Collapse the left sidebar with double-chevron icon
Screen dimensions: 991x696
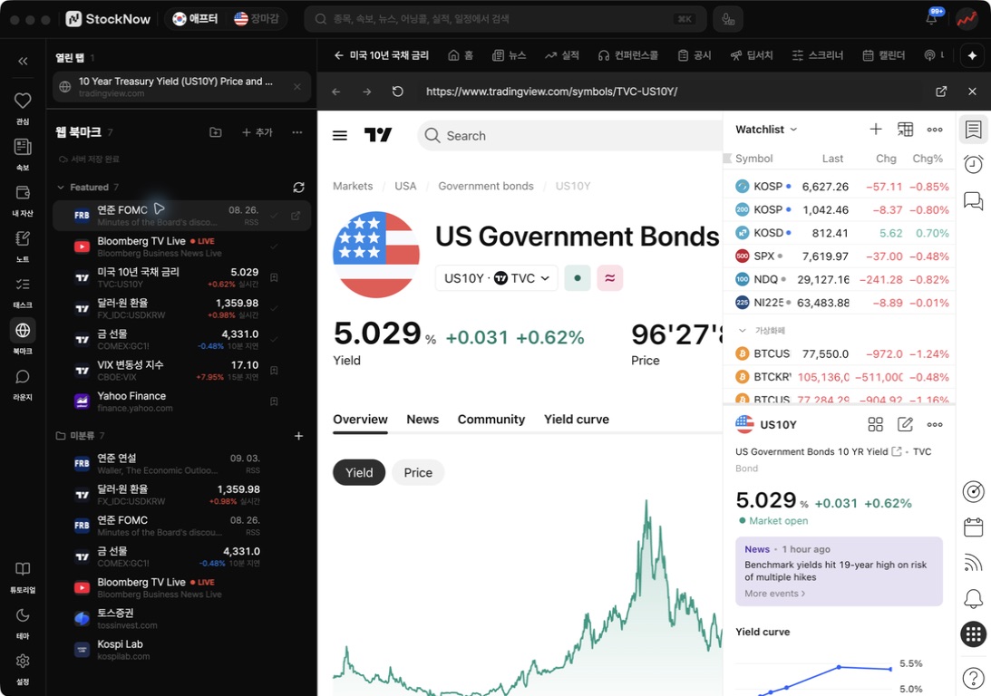pyautogui.click(x=23, y=61)
